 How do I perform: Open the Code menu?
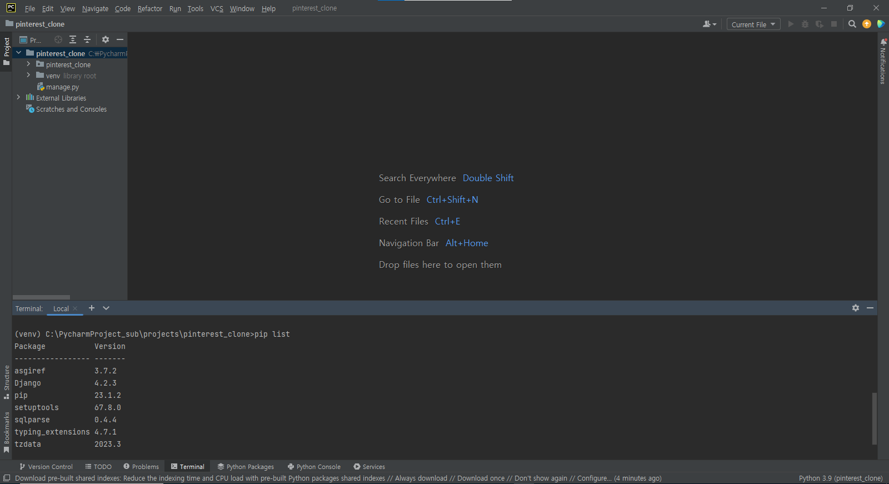(123, 8)
